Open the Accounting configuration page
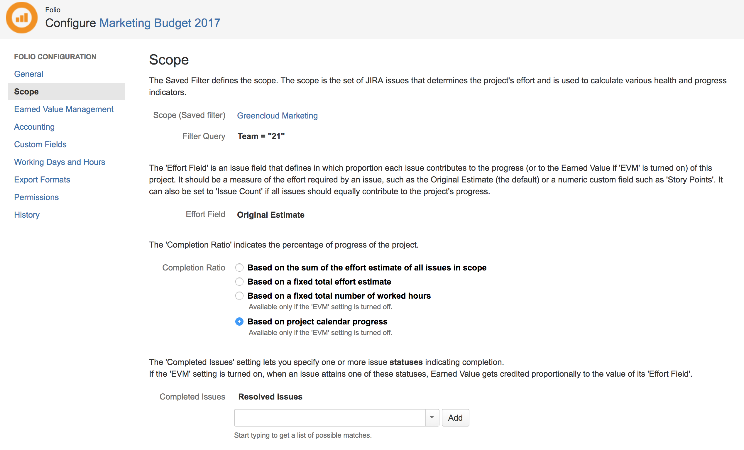This screenshot has height=450, width=744. coord(34,126)
